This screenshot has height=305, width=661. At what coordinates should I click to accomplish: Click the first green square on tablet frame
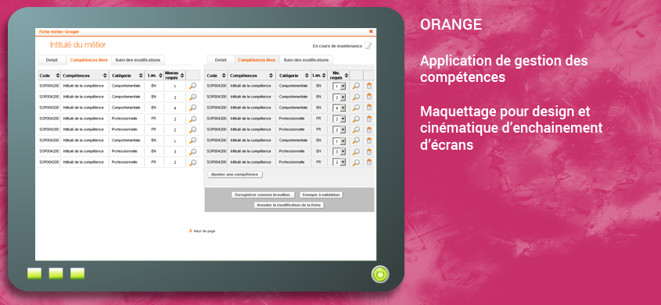[x=34, y=274]
